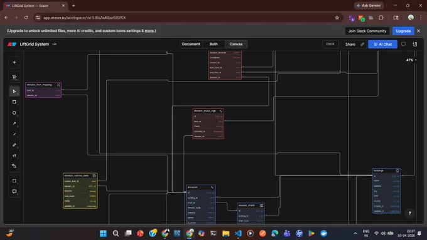Select the elevator_shafts table title
This screenshot has height=240, width=427.
pos(246,205)
